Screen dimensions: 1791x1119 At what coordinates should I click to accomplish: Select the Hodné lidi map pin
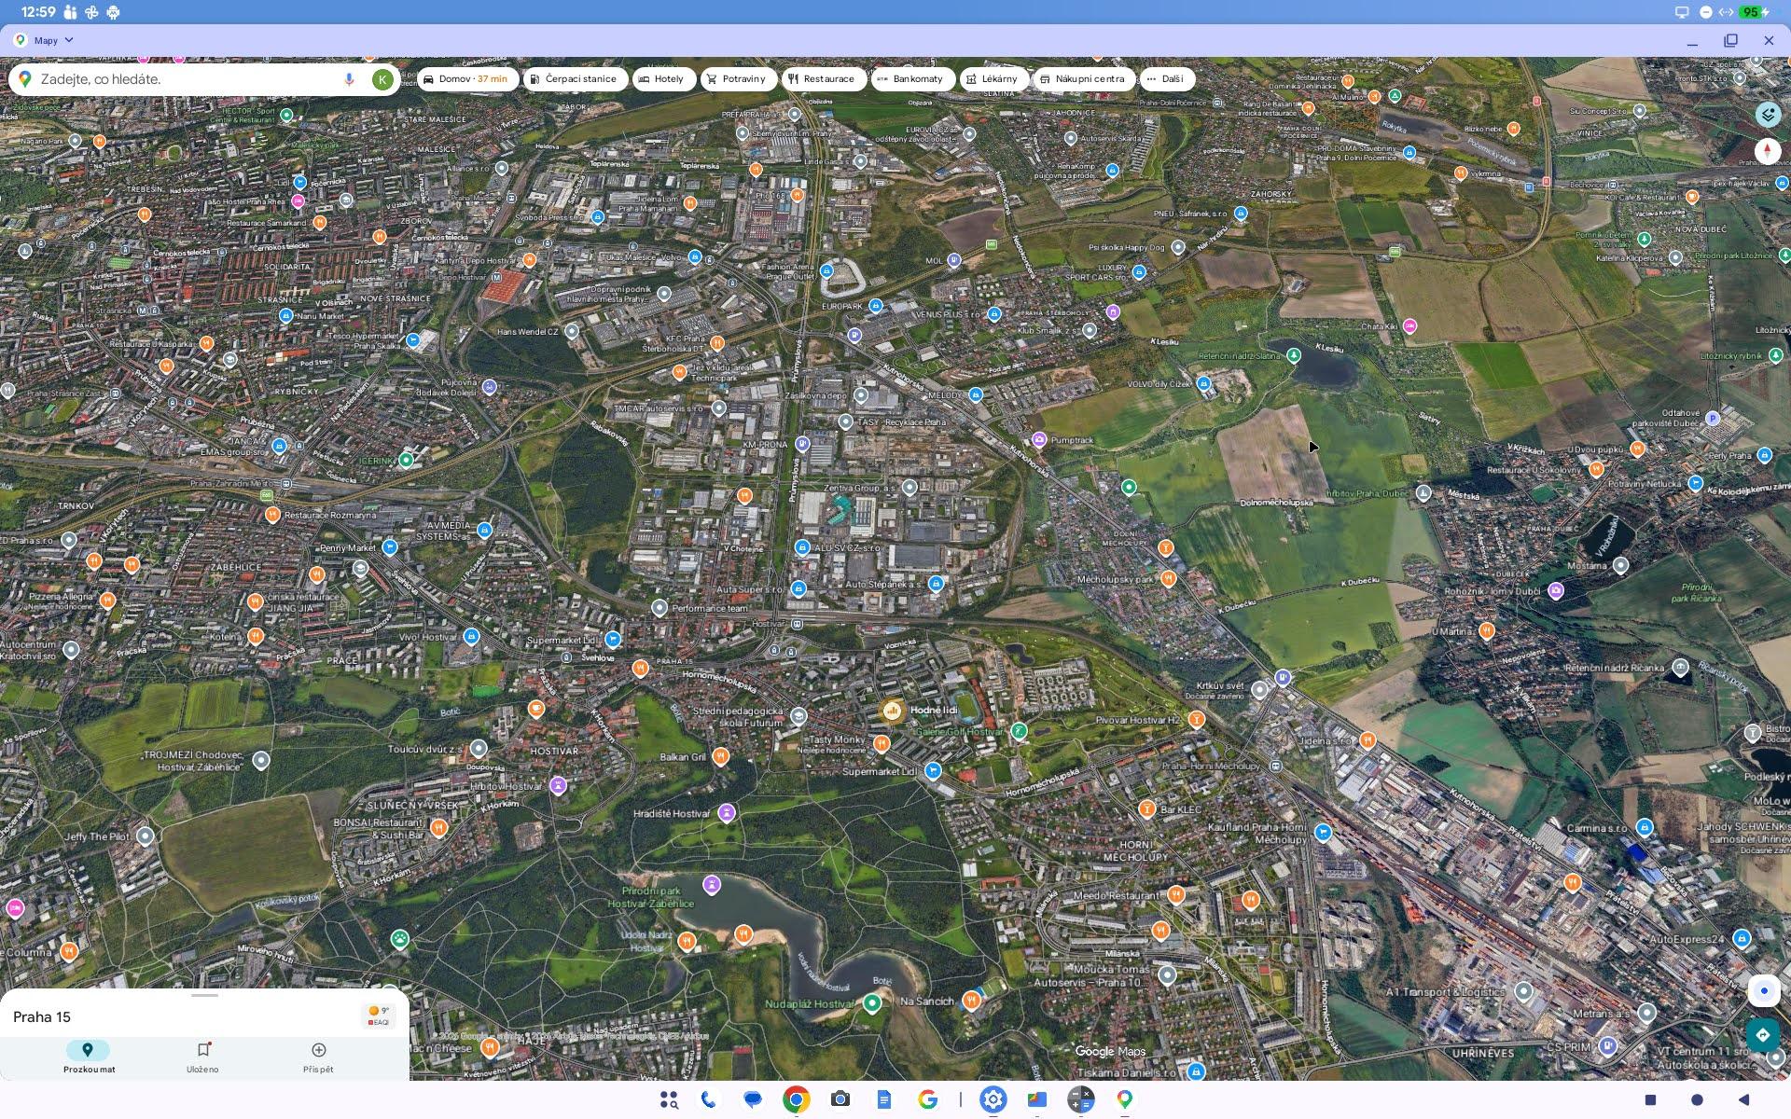point(893,711)
